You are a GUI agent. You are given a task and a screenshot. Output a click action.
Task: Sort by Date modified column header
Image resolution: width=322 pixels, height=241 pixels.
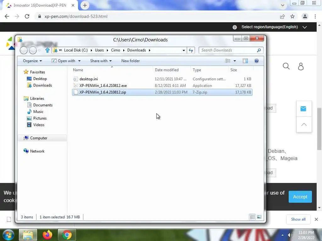172,70
